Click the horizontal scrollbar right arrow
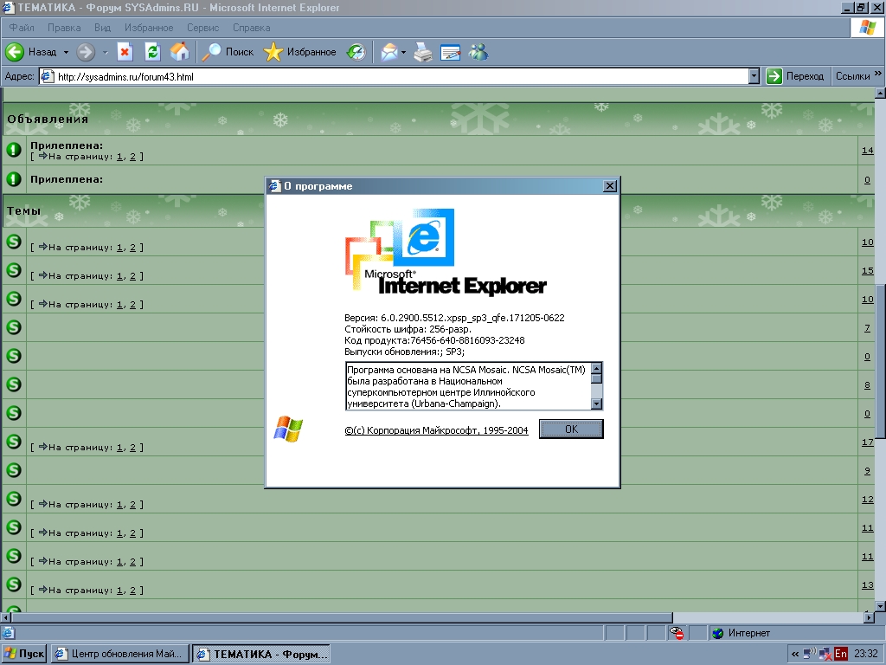886x665 pixels. tap(869, 617)
